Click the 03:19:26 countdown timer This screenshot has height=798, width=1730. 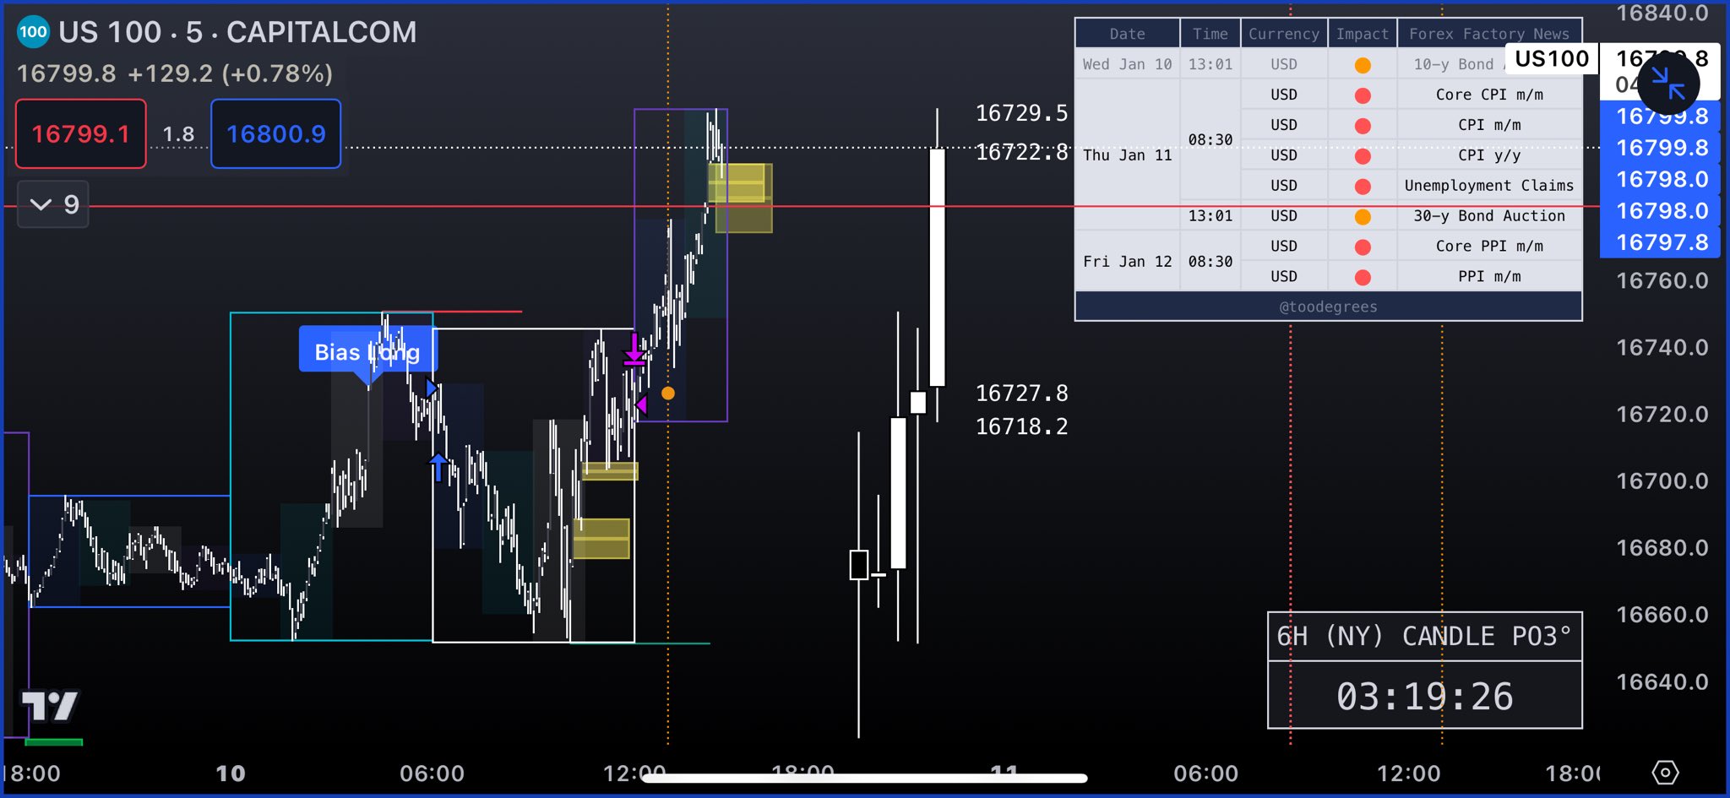(x=1424, y=697)
